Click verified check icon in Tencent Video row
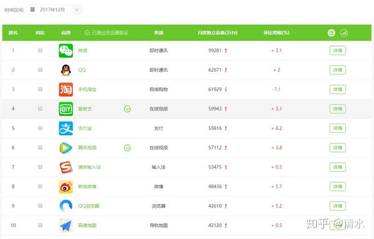The image size is (374, 239). click(x=127, y=148)
